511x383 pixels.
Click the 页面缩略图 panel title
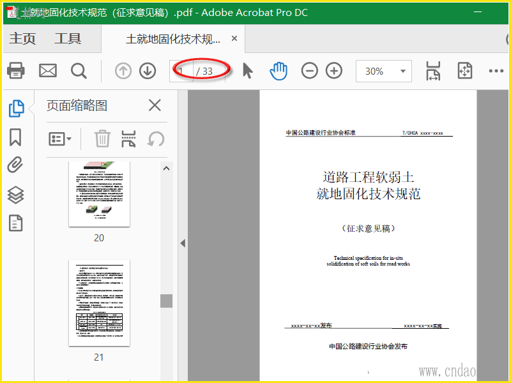[x=77, y=105]
